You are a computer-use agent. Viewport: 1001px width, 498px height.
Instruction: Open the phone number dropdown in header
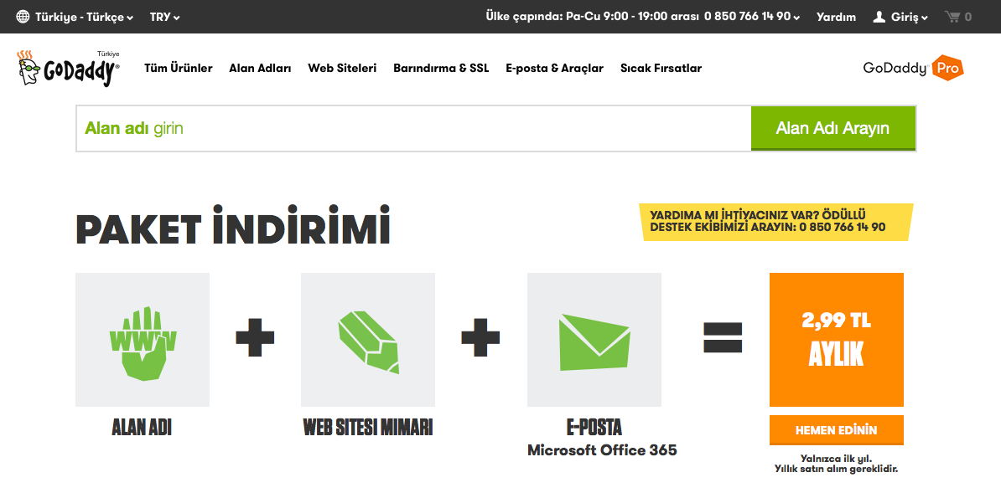(751, 16)
